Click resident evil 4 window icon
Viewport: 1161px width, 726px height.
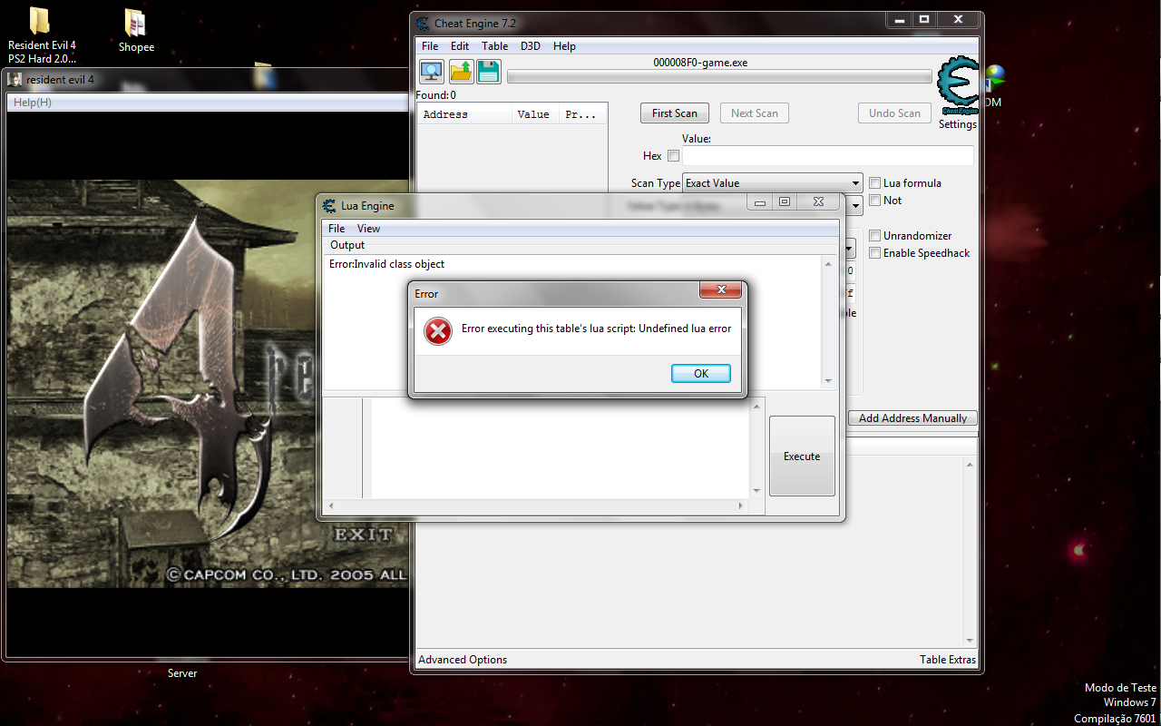[15, 79]
